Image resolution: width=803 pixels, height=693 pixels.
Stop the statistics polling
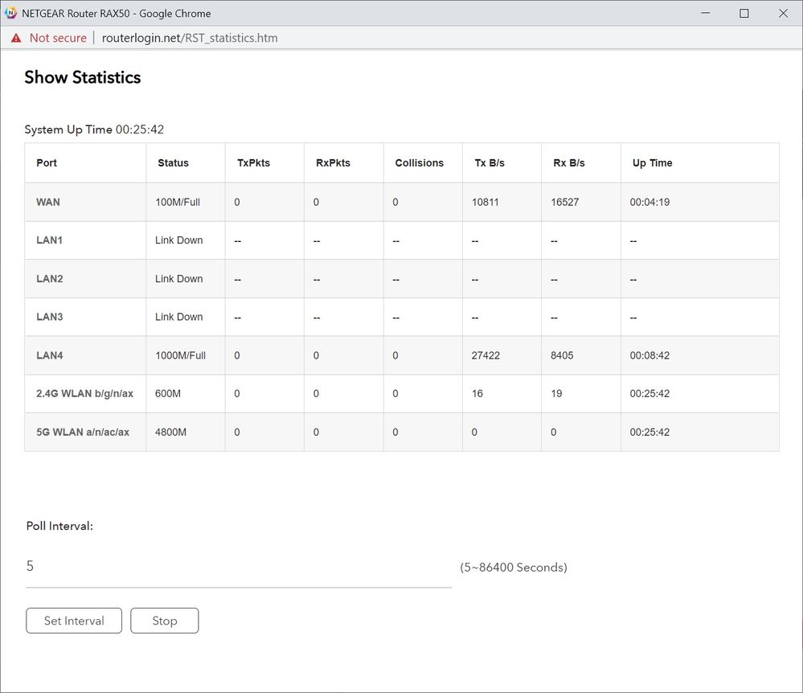click(x=164, y=621)
